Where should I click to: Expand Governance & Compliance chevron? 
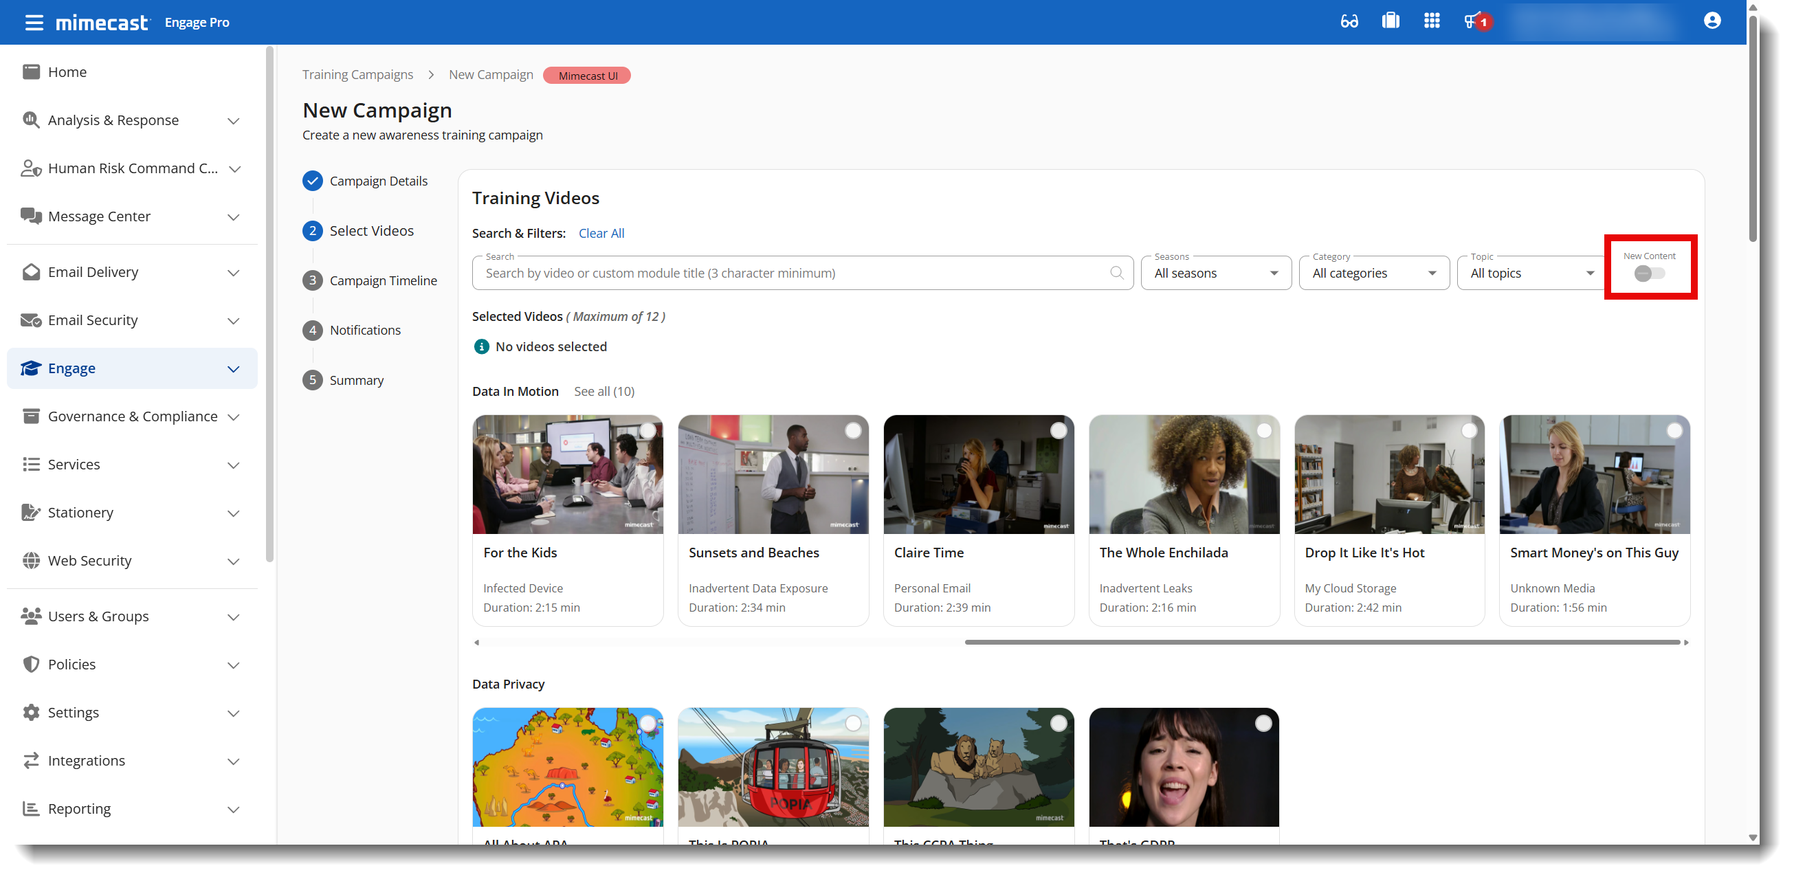pyautogui.click(x=233, y=416)
